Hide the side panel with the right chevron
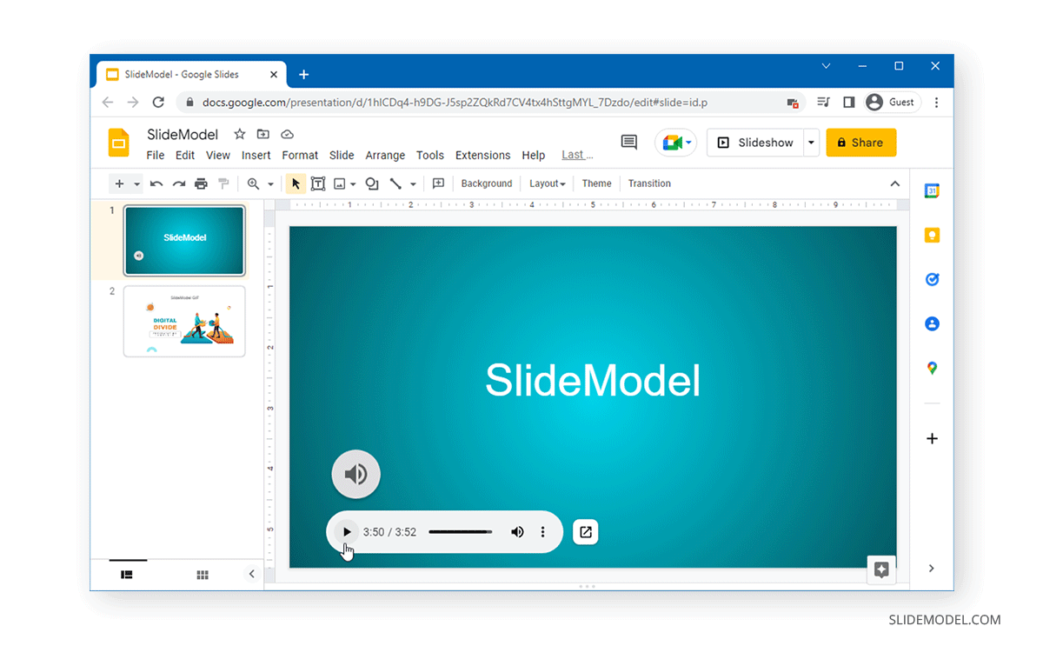The image size is (1043, 646). click(x=932, y=569)
